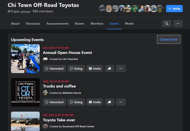The image size is (190, 131).
Task: Click the '984 members' count text
Action: point(43,11)
